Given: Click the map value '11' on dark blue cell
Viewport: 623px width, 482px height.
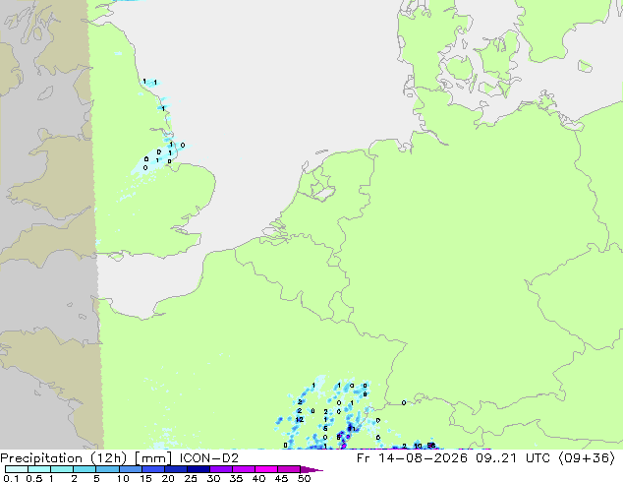Looking at the screenshot, I should [351, 429].
